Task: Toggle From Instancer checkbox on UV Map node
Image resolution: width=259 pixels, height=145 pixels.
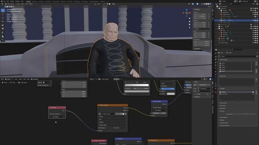Action: (51, 114)
